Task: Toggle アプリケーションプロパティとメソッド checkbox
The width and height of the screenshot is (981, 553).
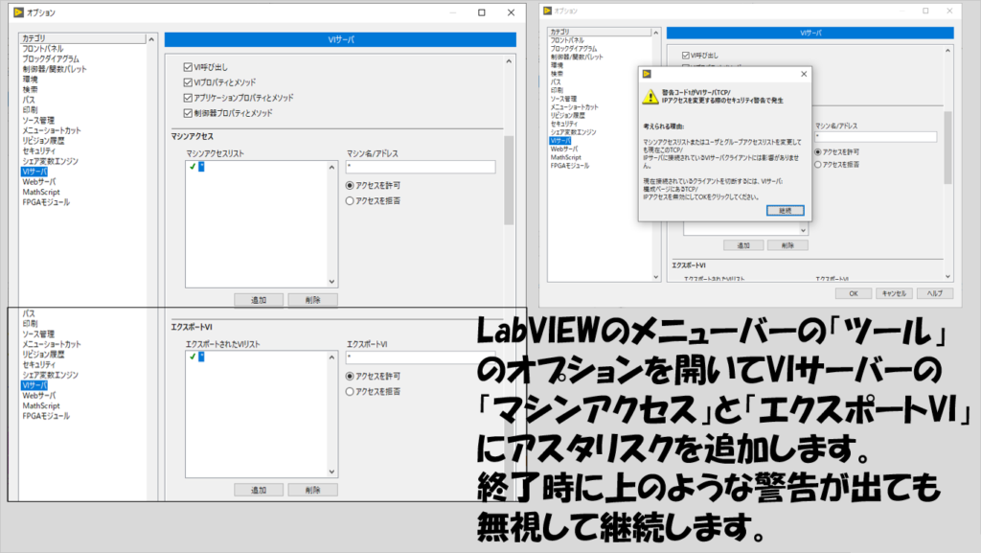Action: pos(188,98)
